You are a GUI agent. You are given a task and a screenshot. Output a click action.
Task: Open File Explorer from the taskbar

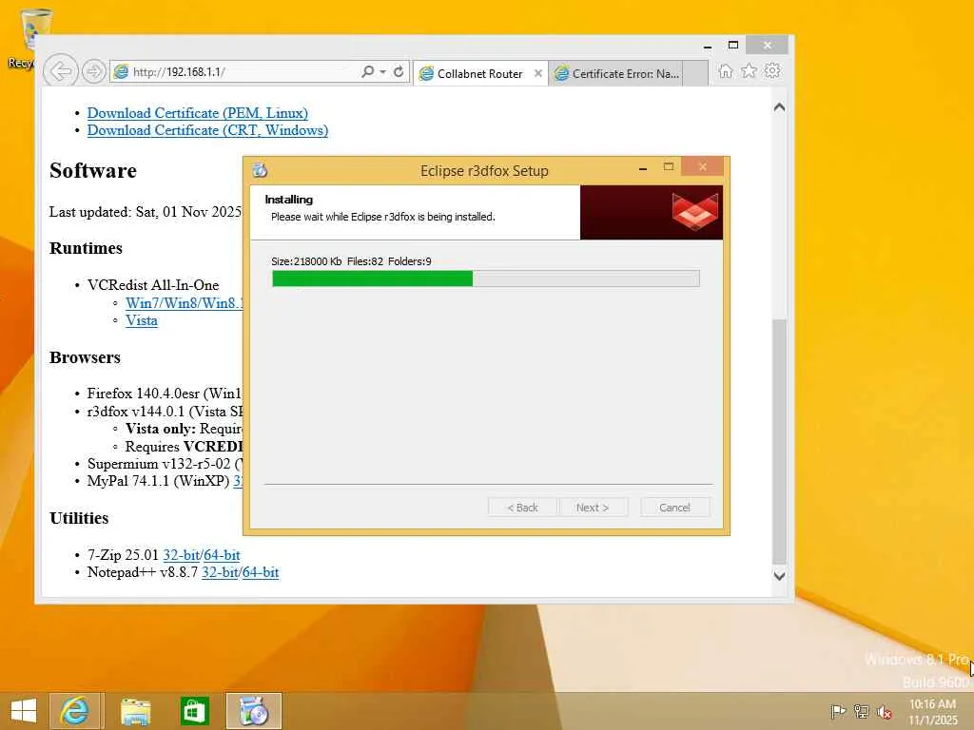click(135, 711)
